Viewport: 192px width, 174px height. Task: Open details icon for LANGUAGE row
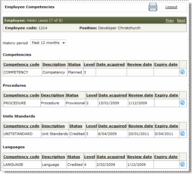182,165
